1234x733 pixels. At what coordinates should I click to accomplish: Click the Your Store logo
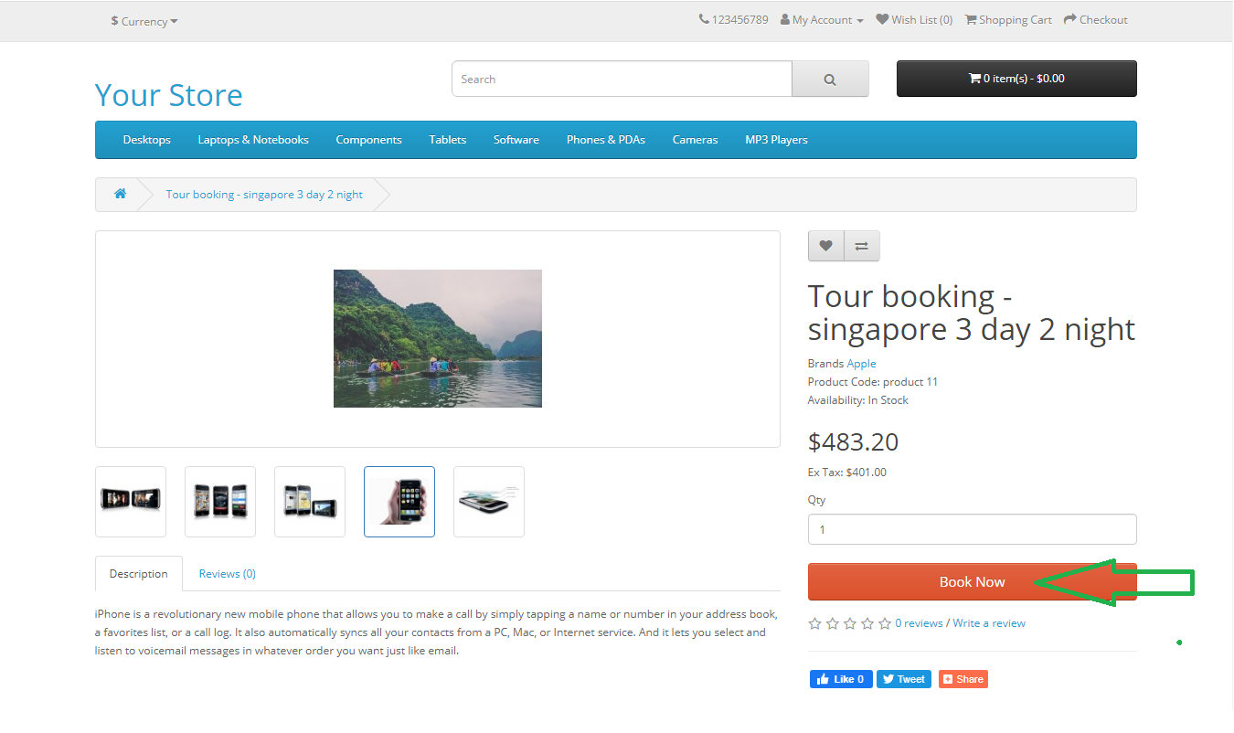(169, 95)
